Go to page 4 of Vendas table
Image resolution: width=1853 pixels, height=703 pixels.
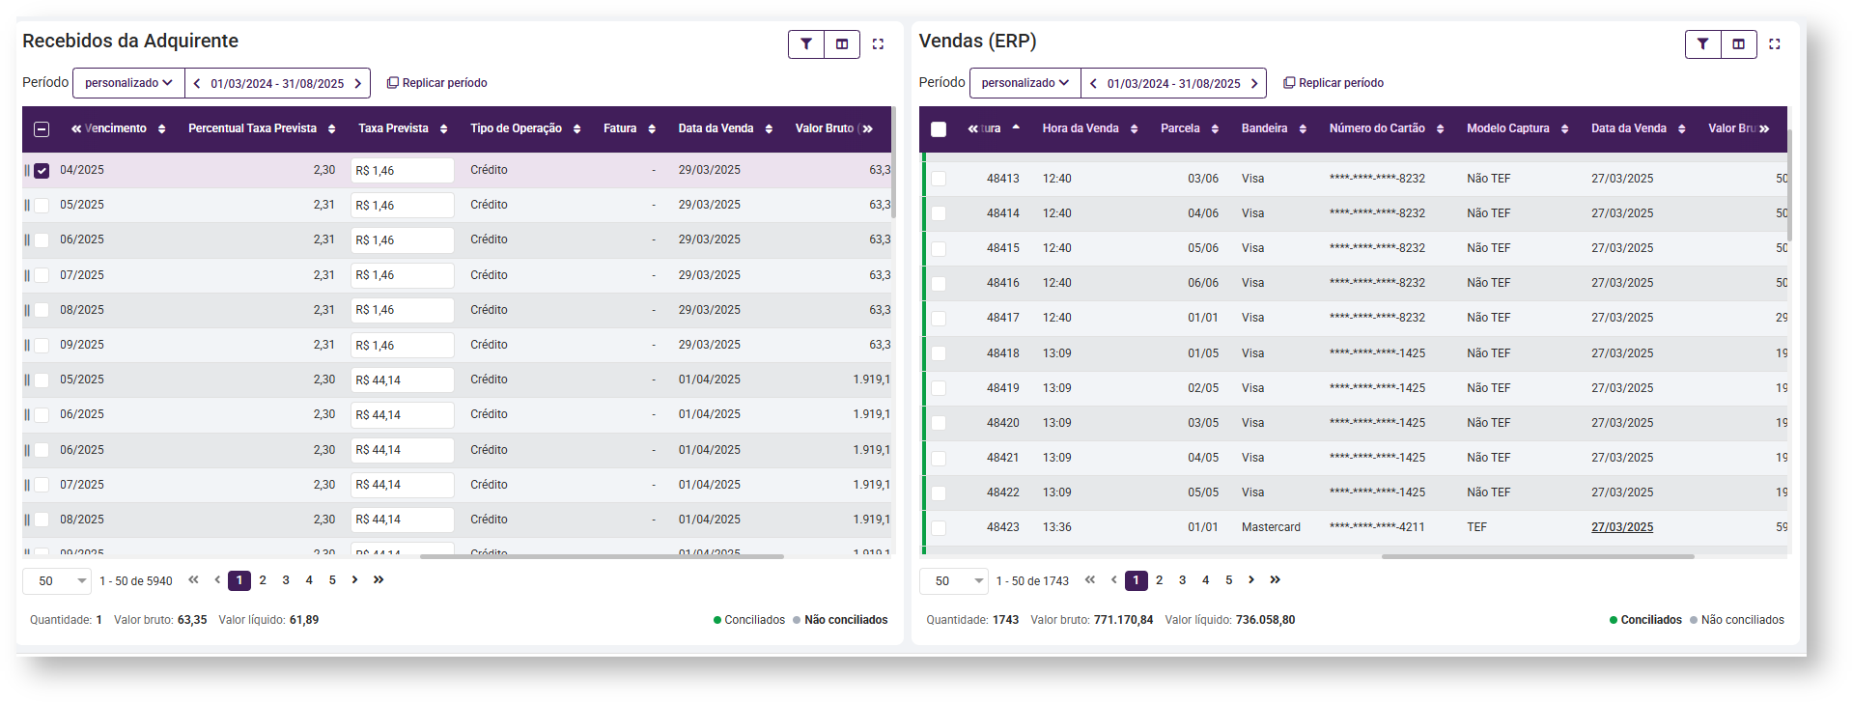1205,580
